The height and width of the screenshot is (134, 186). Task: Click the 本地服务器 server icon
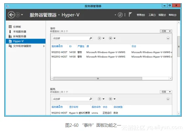pyautogui.click(x=10, y=31)
